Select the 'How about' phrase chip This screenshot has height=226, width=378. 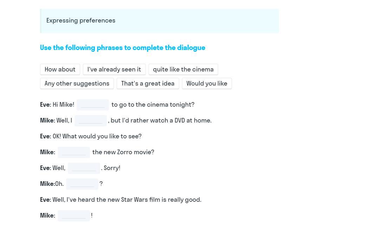(60, 69)
